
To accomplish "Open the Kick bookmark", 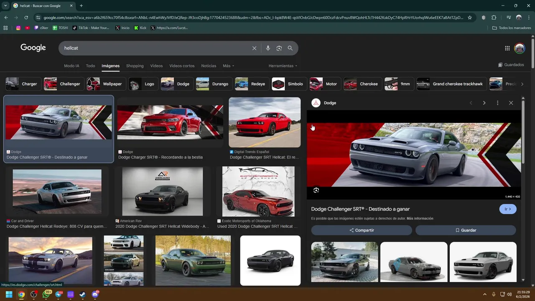I will click(140, 28).
